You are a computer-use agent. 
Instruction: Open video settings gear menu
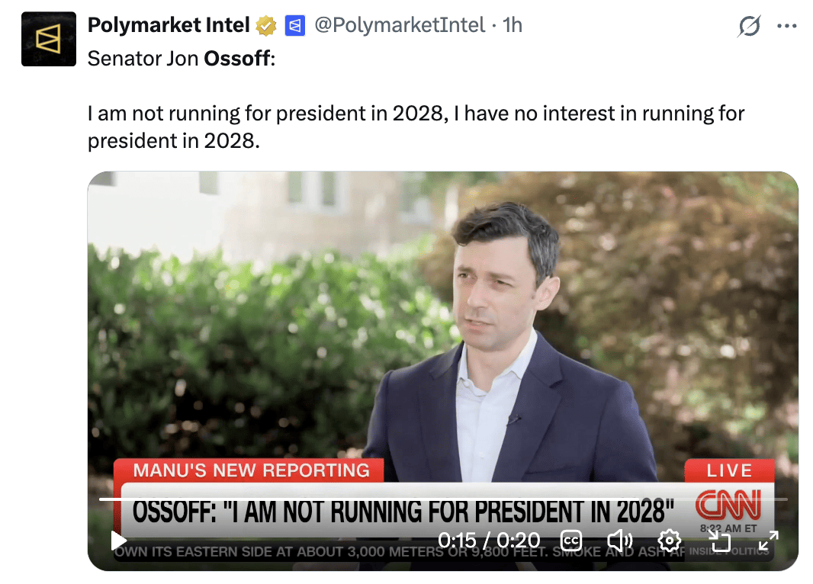(669, 541)
